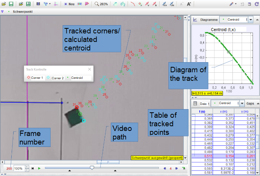Save the project with the green disk icon

[x=11, y=4]
